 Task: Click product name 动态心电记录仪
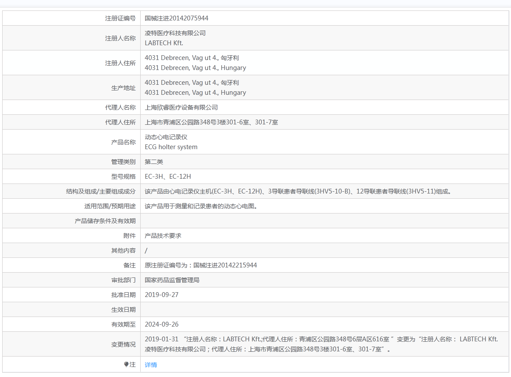tap(166, 137)
